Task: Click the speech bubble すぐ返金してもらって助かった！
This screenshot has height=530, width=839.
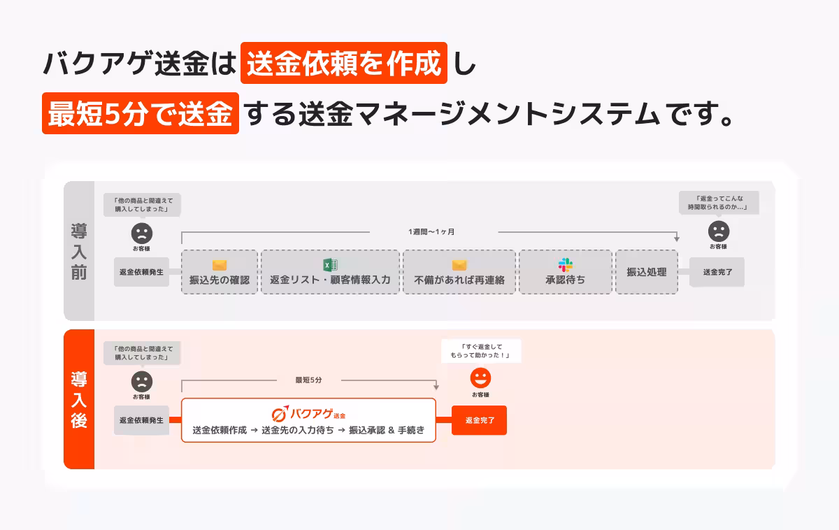Action: 481,351
